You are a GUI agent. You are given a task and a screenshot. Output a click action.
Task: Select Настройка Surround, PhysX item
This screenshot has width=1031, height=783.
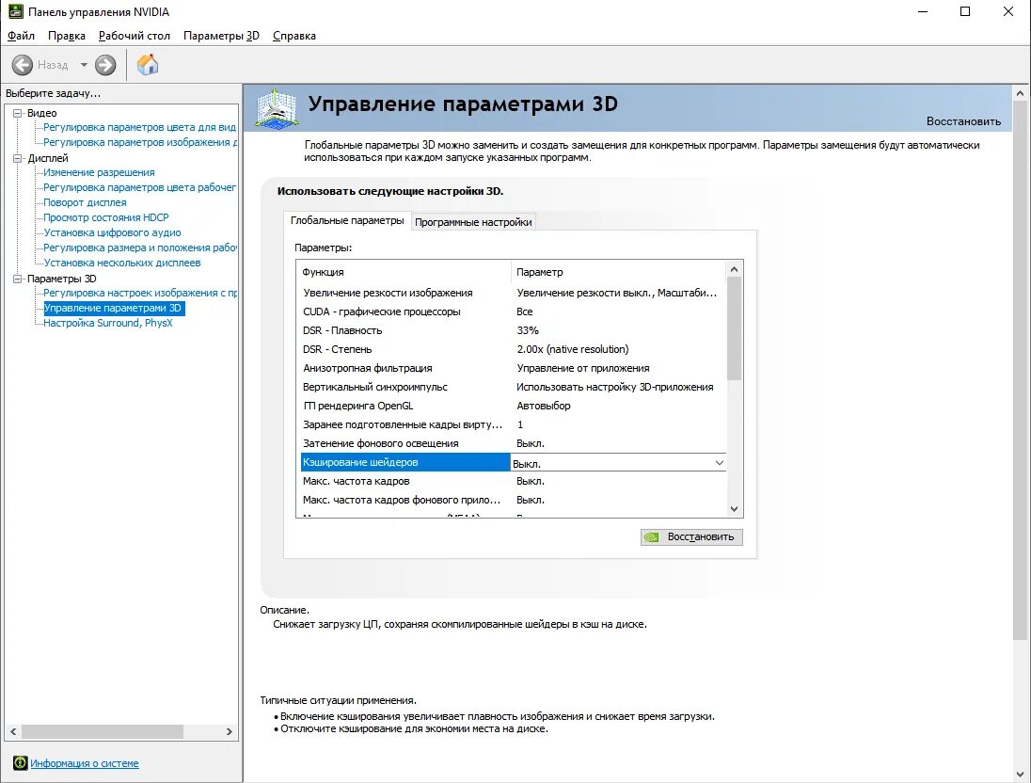pyautogui.click(x=108, y=323)
